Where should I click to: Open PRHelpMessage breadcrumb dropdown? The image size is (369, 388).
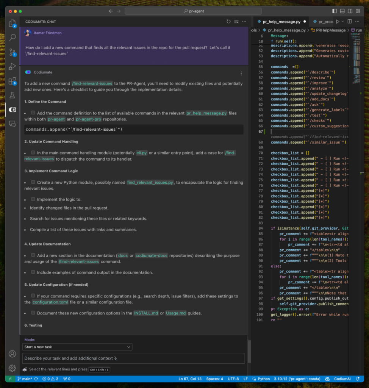328,30
